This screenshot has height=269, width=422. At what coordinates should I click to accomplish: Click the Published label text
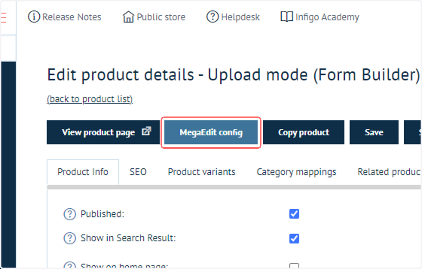tap(102, 214)
